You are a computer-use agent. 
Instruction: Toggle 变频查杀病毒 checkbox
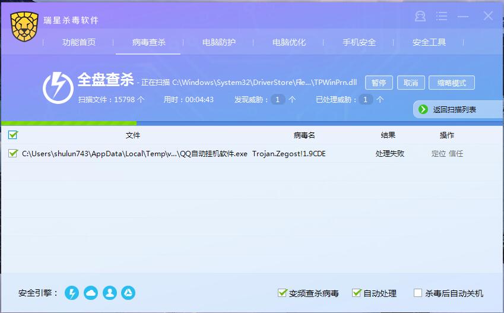pos(282,293)
